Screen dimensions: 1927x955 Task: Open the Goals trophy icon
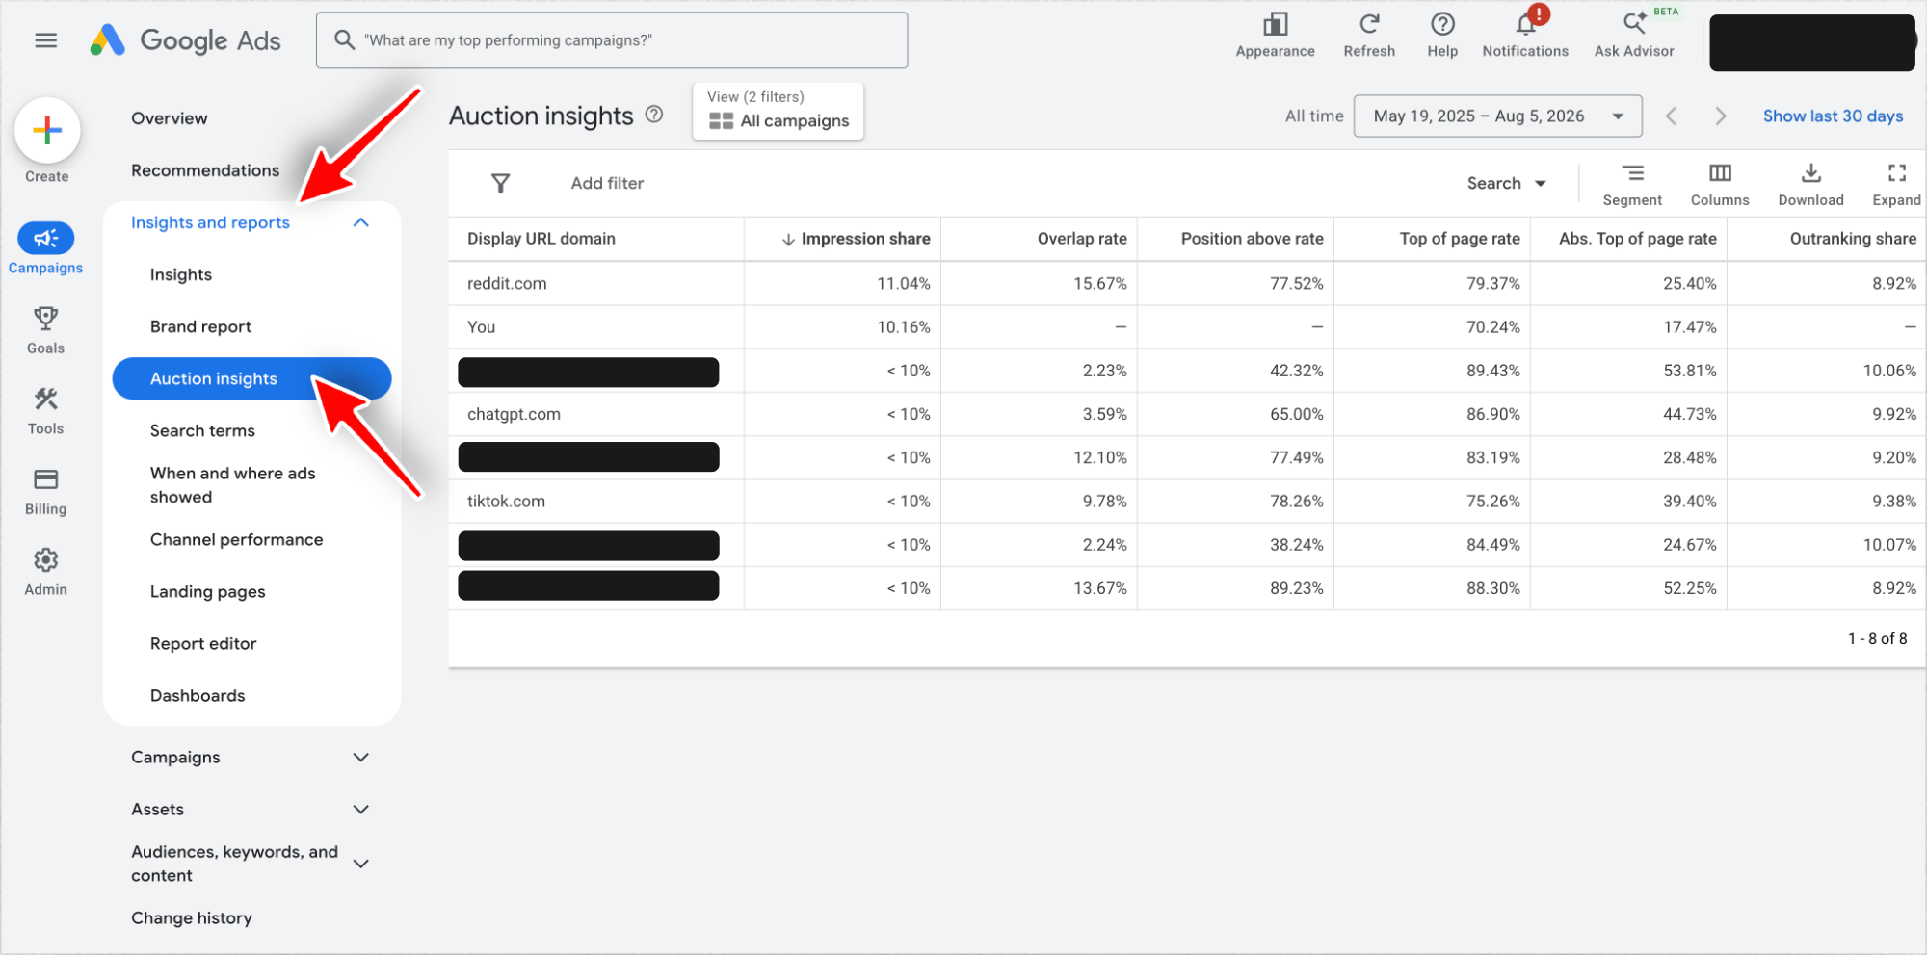point(45,318)
